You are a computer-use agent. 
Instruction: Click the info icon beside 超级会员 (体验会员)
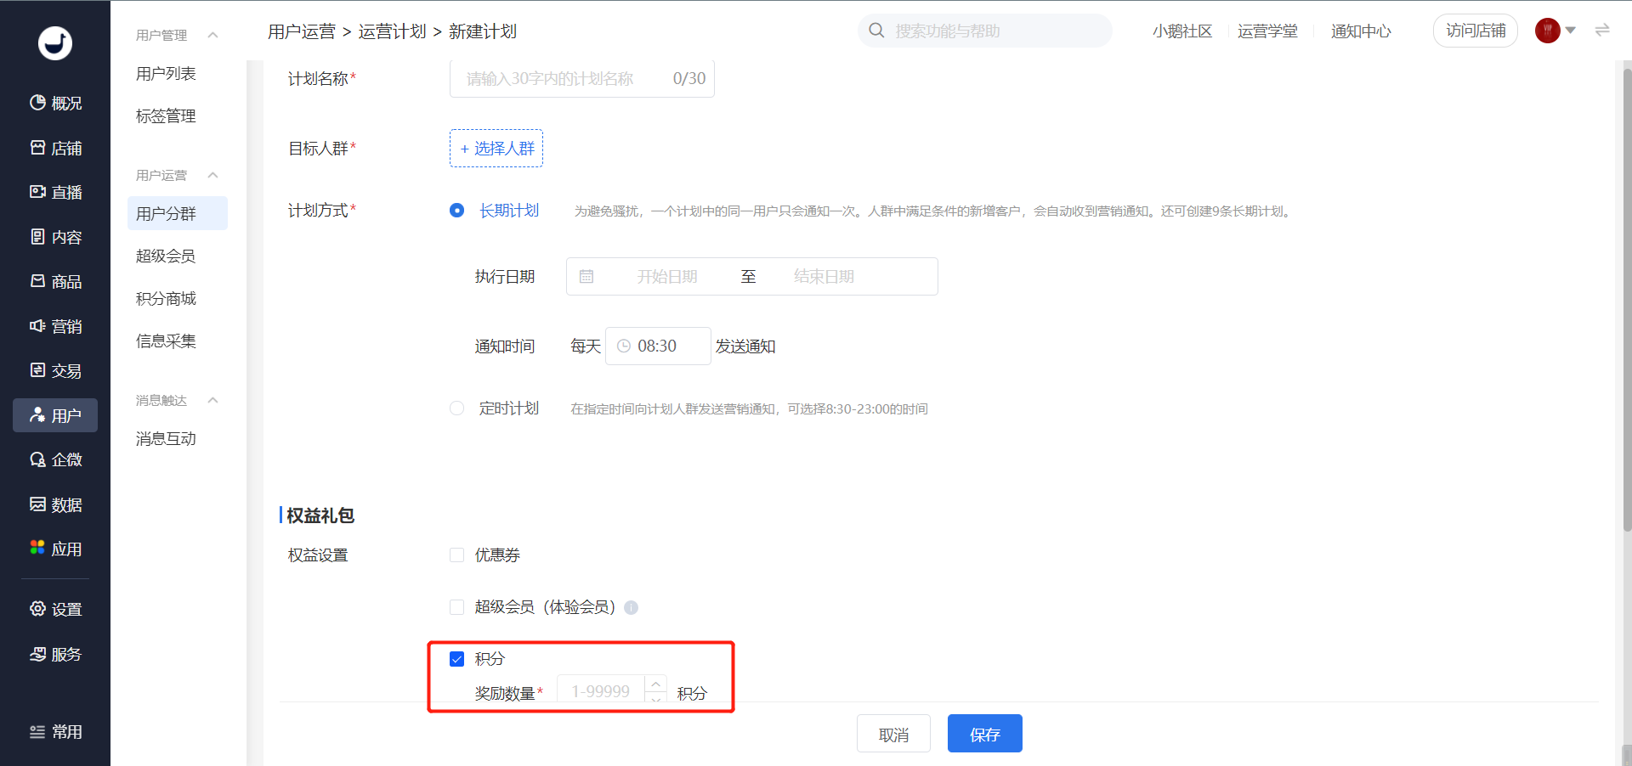(x=631, y=607)
